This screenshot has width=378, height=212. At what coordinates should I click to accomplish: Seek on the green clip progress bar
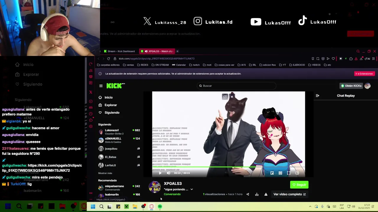229,168
